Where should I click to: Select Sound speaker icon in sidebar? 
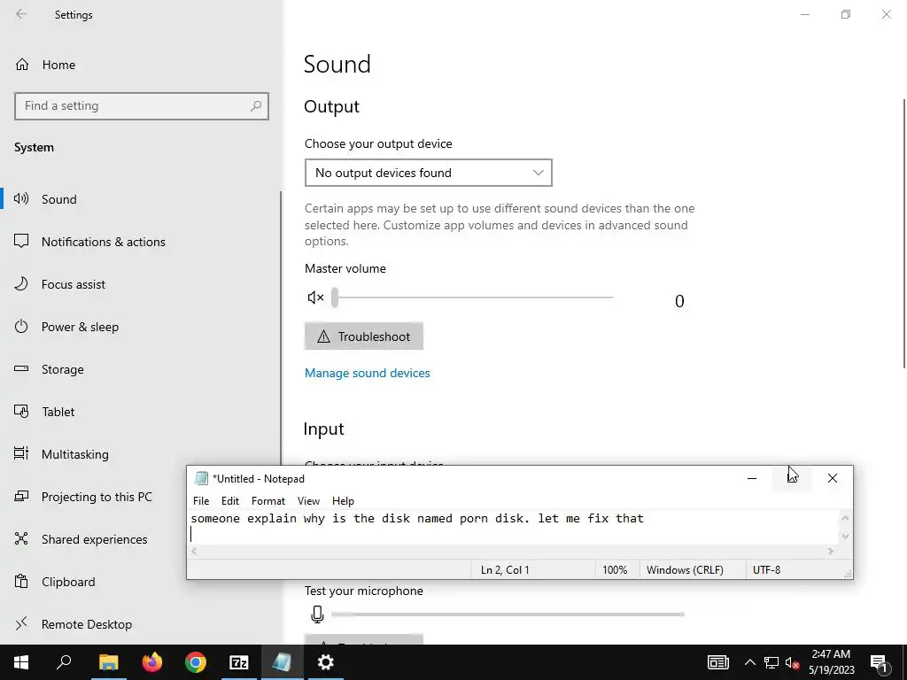(21, 199)
